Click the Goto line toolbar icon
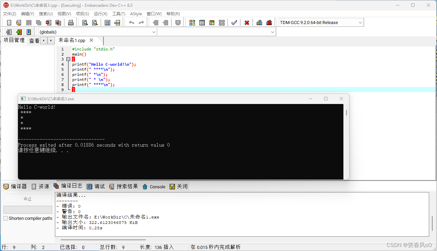Screen dimensions: 437x251 pos(117,23)
